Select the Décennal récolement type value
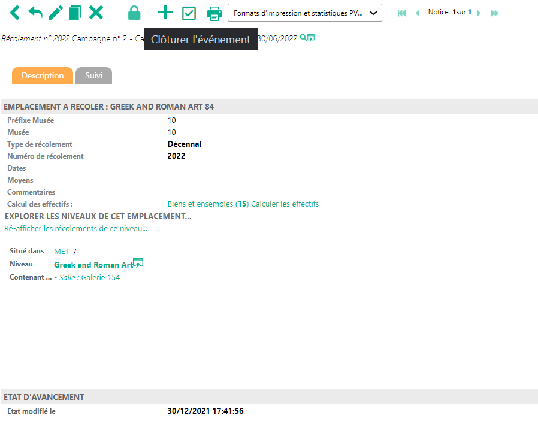Screen dimensions: 538x424 (185, 144)
